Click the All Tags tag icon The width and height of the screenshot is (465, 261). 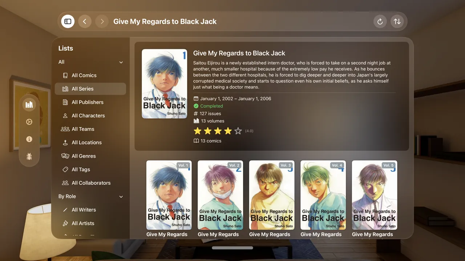65,169
